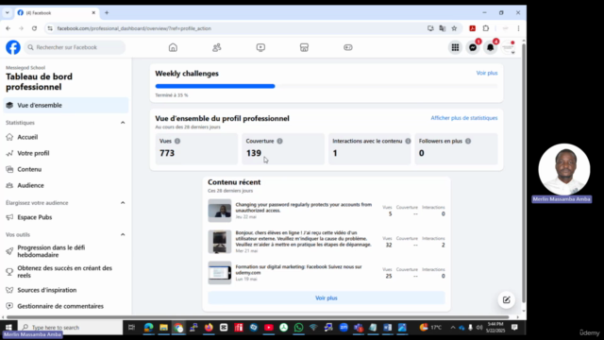Open the password post thumbnail
The image size is (604, 340).
tap(220, 211)
